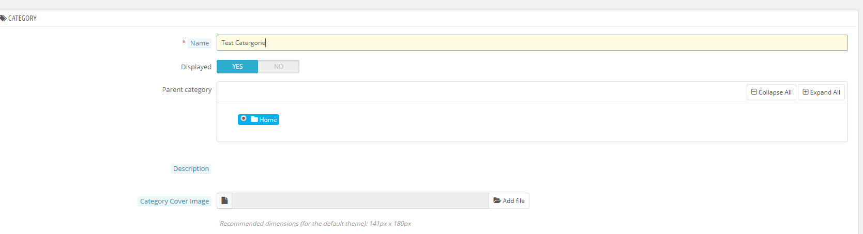This screenshot has height=234, width=863.
Task: Click the red required asterisk near Name
Action: click(184, 42)
